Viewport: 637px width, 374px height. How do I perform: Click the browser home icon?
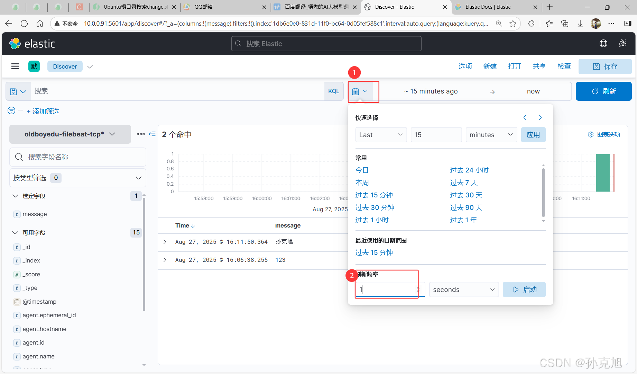[40, 24]
